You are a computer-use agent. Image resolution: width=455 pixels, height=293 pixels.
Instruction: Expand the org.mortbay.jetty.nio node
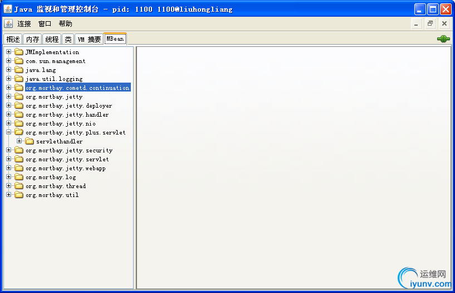(9, 123)
